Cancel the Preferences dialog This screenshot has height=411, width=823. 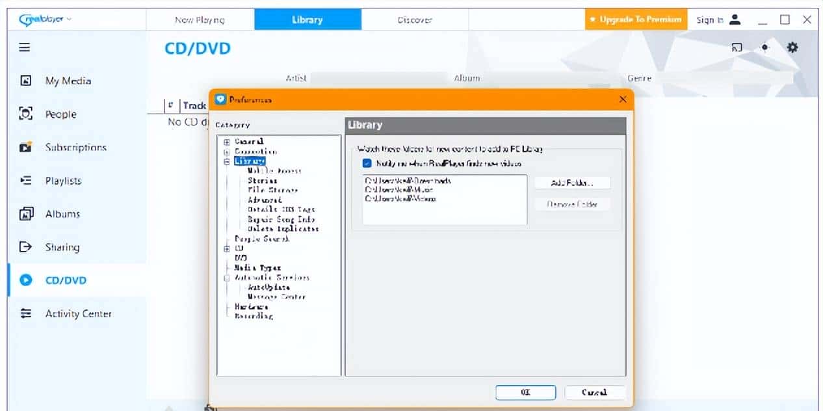click(595, 392)
